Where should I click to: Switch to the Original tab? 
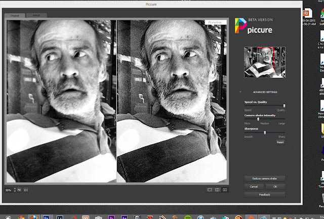tap(14, 16)
